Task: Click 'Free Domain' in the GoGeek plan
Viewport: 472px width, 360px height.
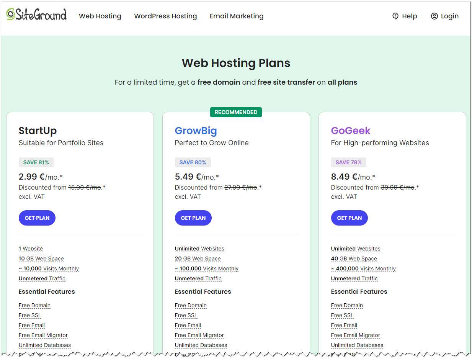Action: 347,305
